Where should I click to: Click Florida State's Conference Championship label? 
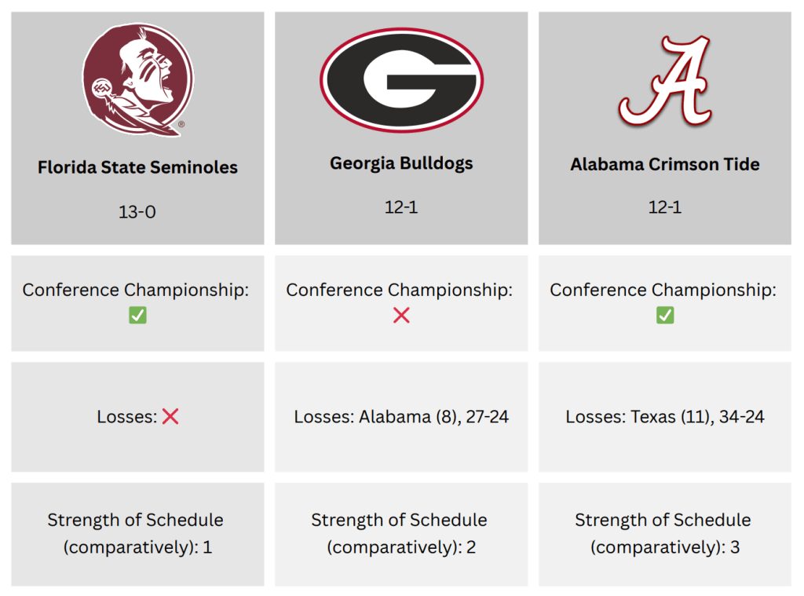(x=135, y=290)
